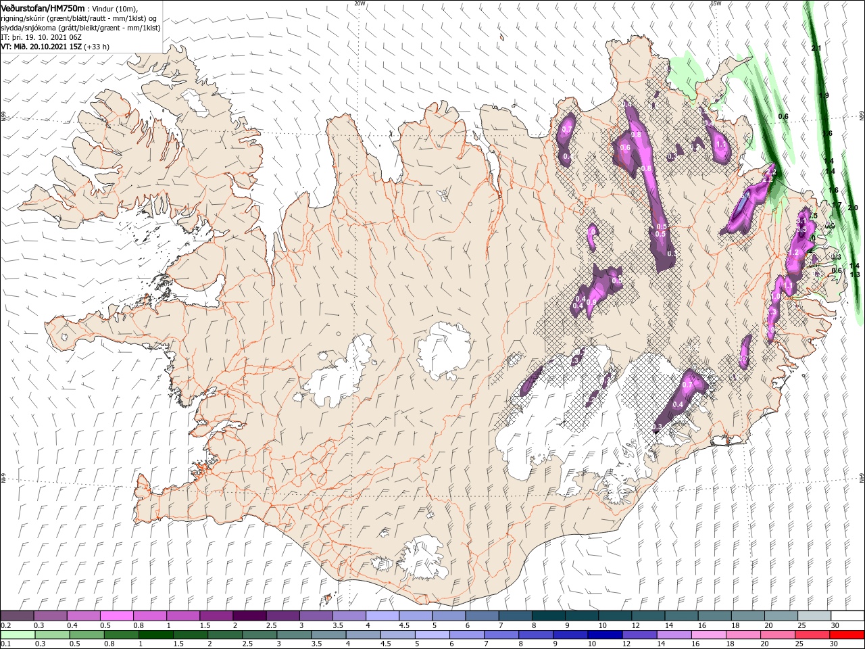Click the bright red 30 swatch in rain legend
Screen dimensions: 865x649
click(847, 635)
